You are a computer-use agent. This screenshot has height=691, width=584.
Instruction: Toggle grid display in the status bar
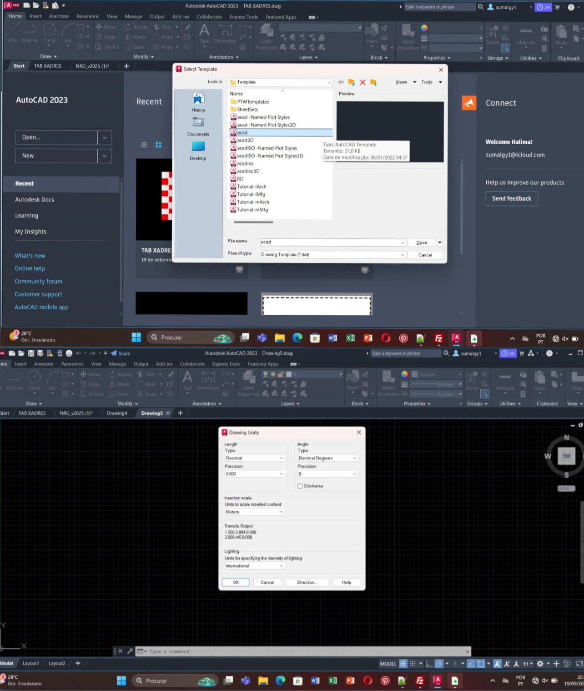(x=403, y=664)
